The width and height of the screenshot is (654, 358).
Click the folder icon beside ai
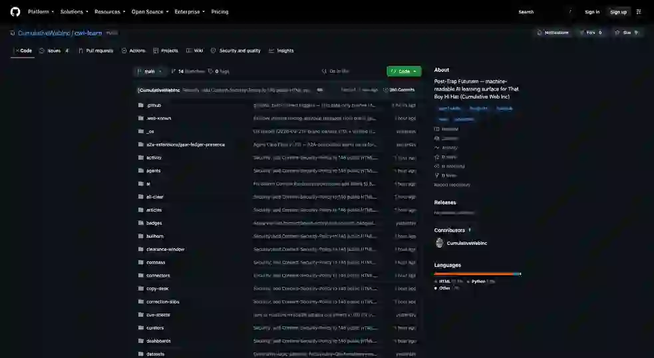[141, 184]
